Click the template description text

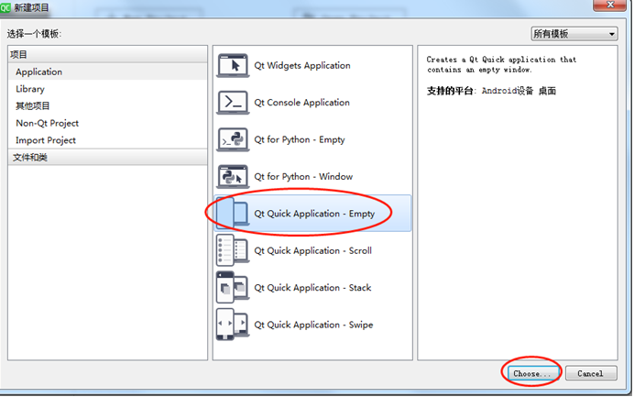click(x=501, y=64)
